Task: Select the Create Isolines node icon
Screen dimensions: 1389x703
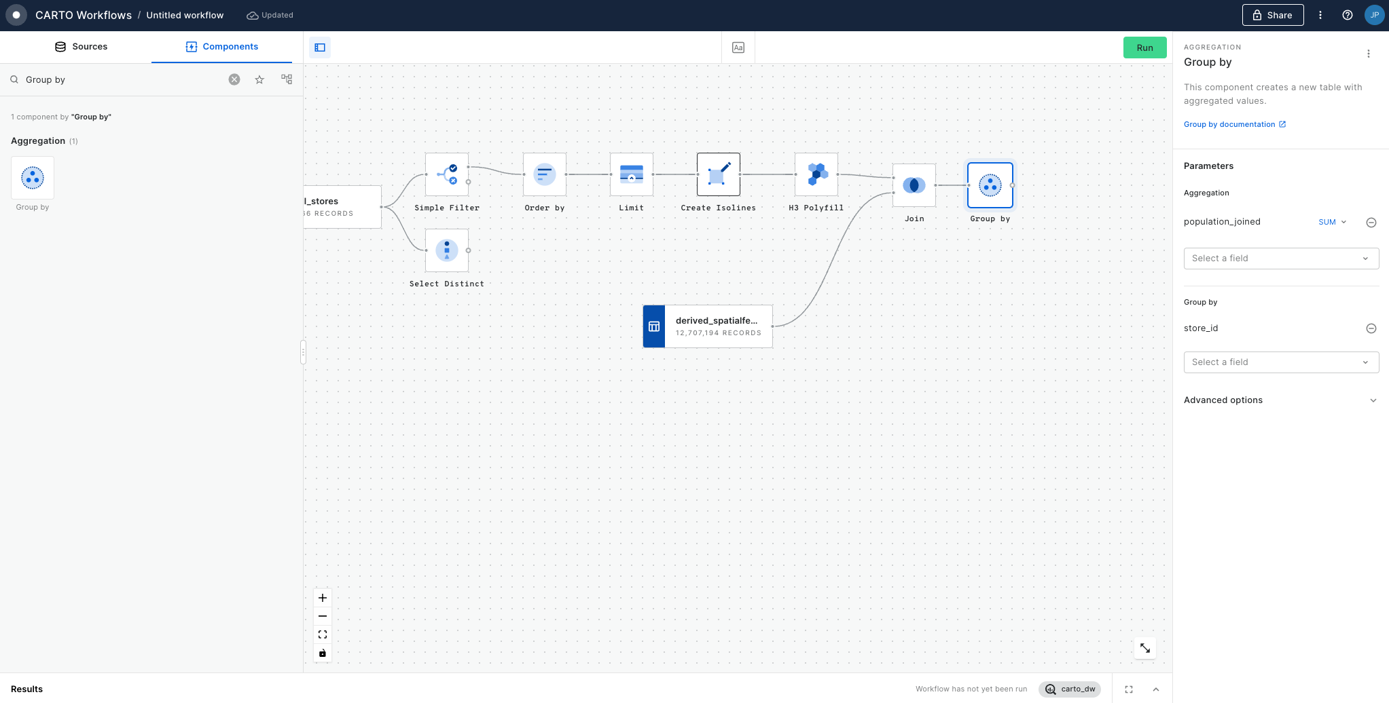Action: pyautogui.click(x=718, y=174)
